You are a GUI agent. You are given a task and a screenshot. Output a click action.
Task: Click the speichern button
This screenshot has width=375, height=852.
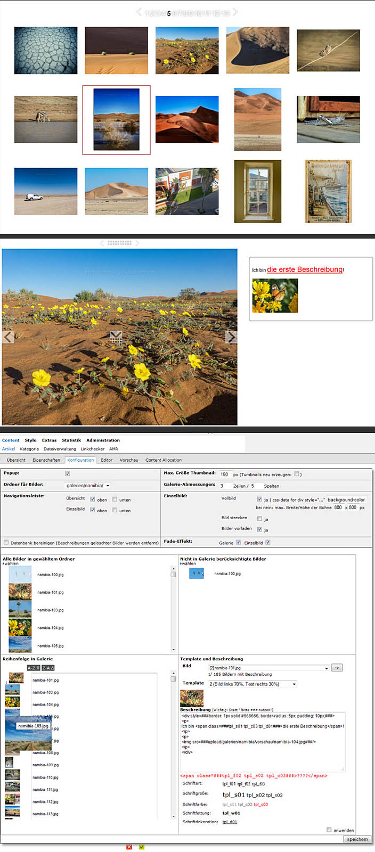coord(357,839)
